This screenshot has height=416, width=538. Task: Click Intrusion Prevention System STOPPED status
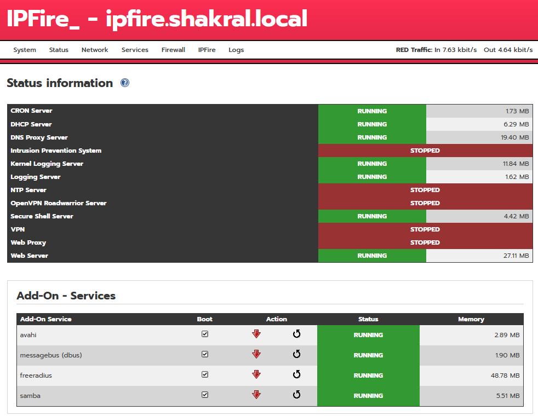(425, 151)
